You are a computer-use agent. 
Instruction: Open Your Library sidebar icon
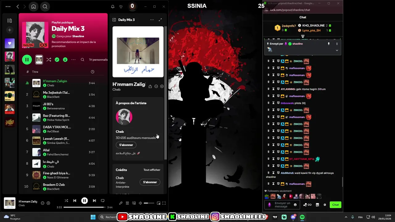coord(10,21)
